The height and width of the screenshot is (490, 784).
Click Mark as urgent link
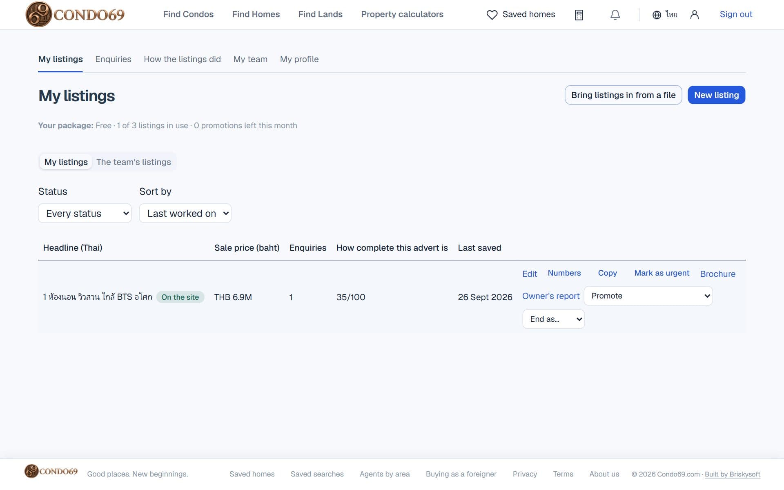click(x=661, y=273)
